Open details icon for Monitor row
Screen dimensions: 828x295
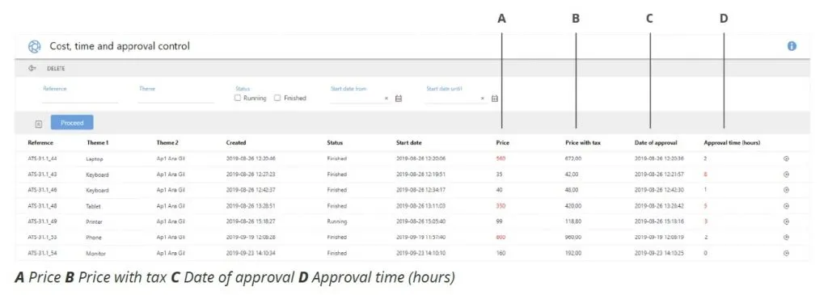point(786,253)
